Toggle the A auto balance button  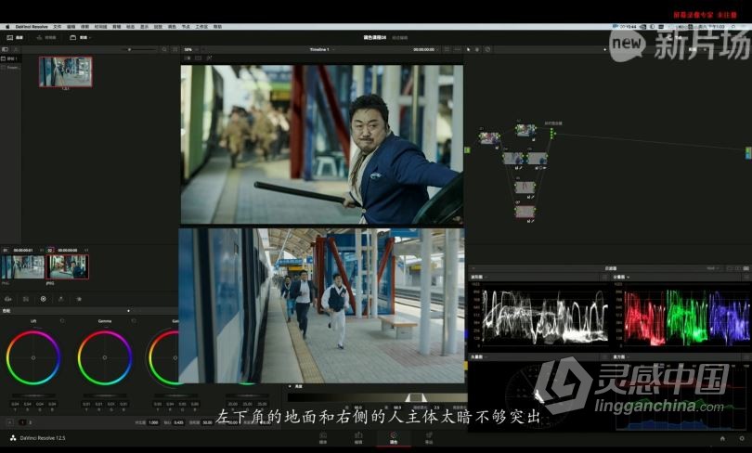click(9, 422)
